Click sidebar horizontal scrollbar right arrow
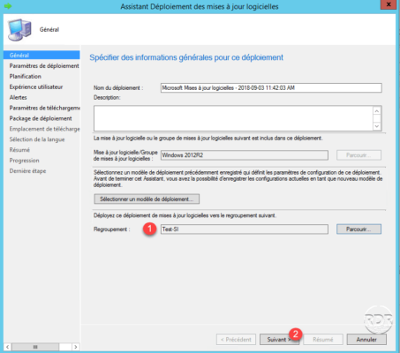The width and height of the screenshot is (400, 353). point(76,347)
